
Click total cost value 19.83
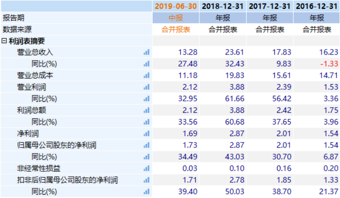click(235, 75)
